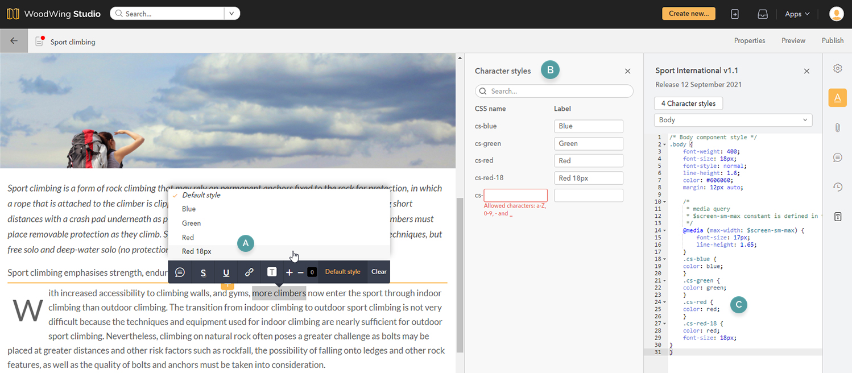Viewport: 852px width, 373px height.
Task: Toggle underline in the formatting toolbar
Action: click(226, 272)
